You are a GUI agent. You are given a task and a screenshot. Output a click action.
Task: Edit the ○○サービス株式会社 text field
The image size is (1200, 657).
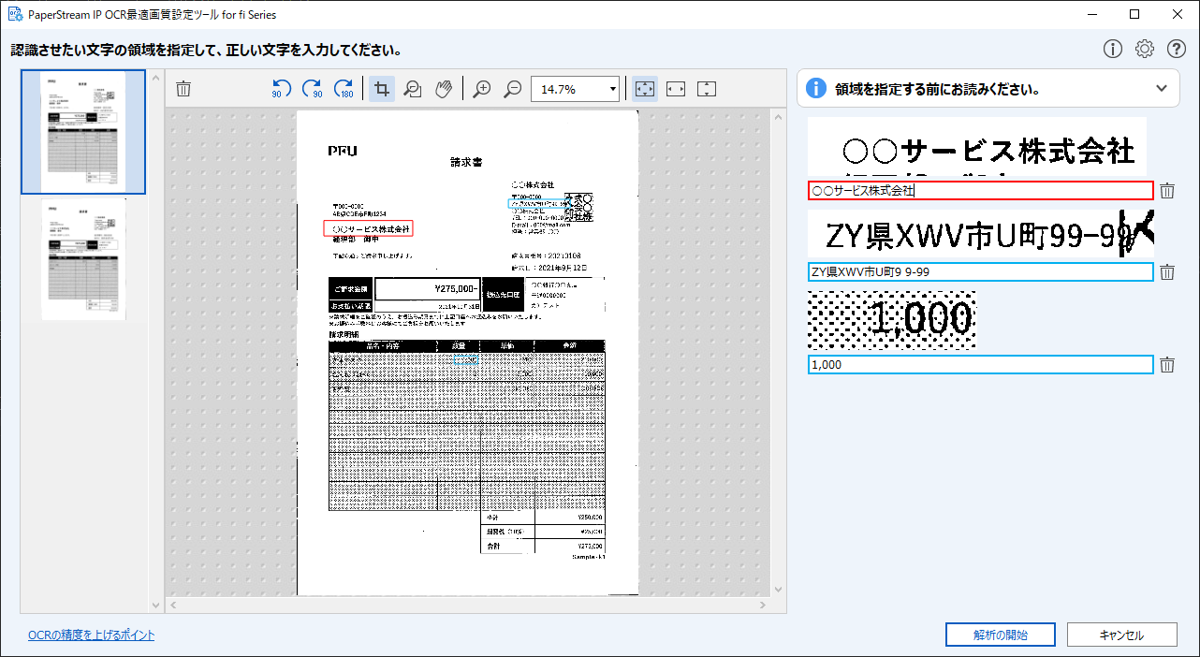click(981, 191)
